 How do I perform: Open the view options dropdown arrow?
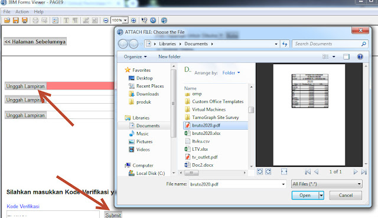coord(334,57)
